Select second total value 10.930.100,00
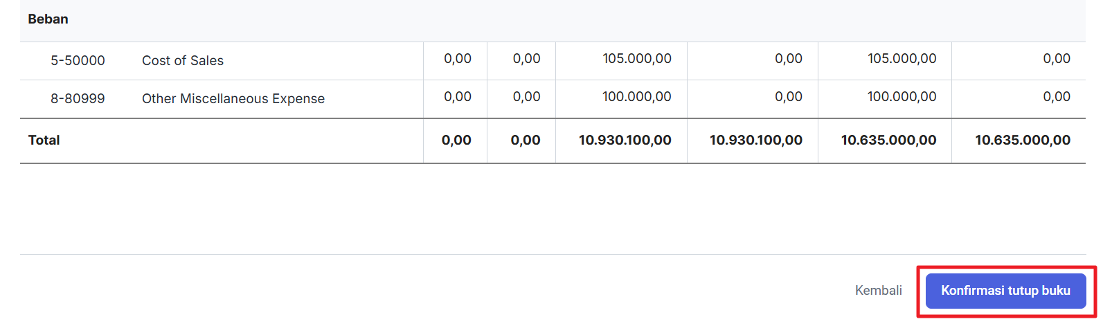 click(756, 140)
